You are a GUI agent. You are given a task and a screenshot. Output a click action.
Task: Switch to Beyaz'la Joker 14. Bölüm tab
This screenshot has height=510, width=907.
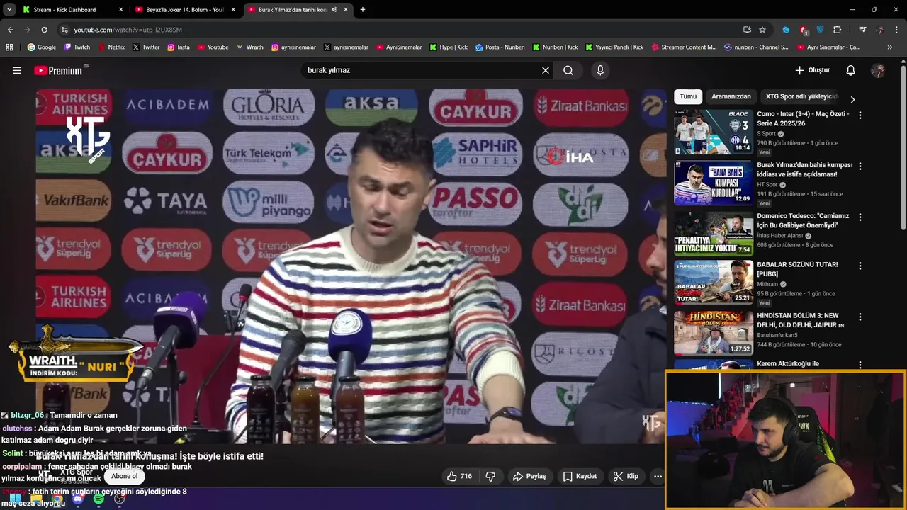(x=184, y=10)
